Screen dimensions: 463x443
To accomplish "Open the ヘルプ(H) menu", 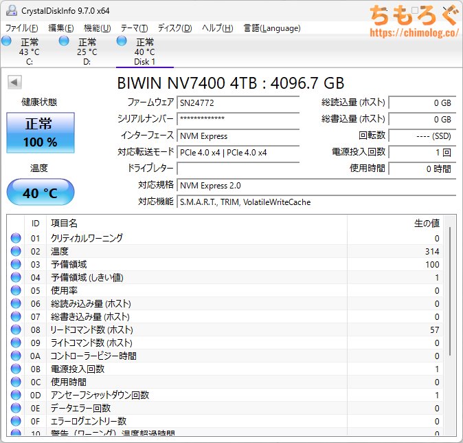I will click(218, 28).
